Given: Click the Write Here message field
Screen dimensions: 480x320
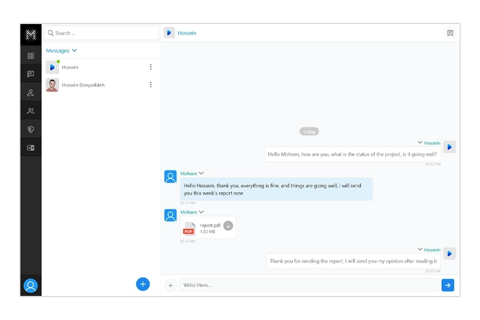Looking at the screenshot, I should pyautogui.click(x=309, y=285).
